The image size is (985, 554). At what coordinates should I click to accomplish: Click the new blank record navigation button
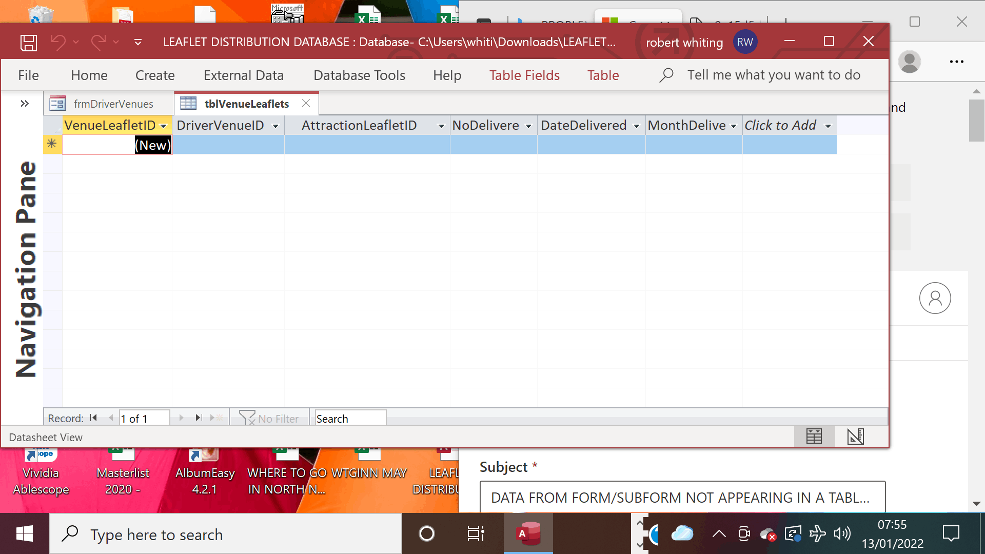[216, 418]
